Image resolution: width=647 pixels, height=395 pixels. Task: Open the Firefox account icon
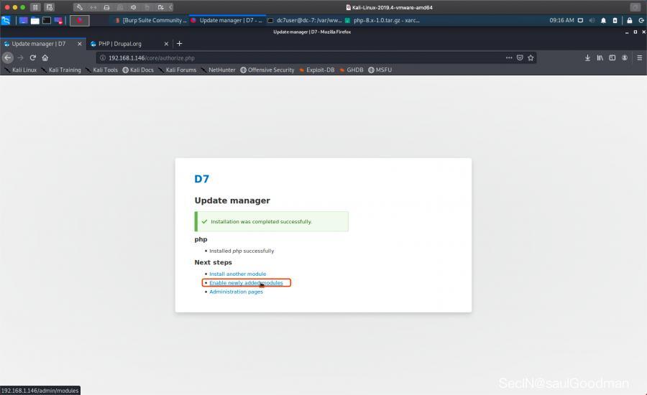[x=625, y=57]
